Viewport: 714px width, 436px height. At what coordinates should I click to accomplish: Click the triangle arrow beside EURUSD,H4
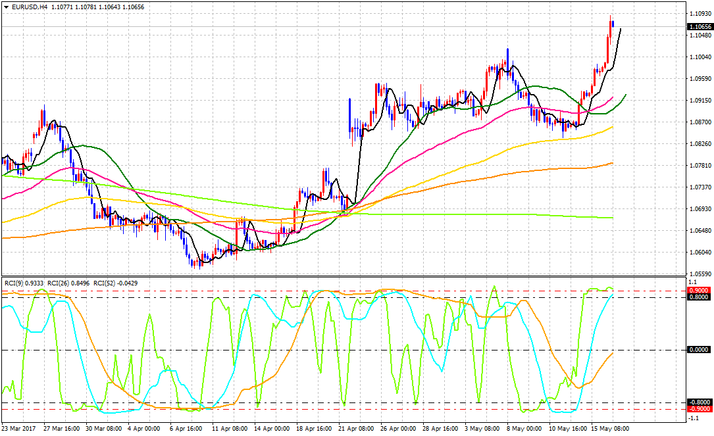5,7
